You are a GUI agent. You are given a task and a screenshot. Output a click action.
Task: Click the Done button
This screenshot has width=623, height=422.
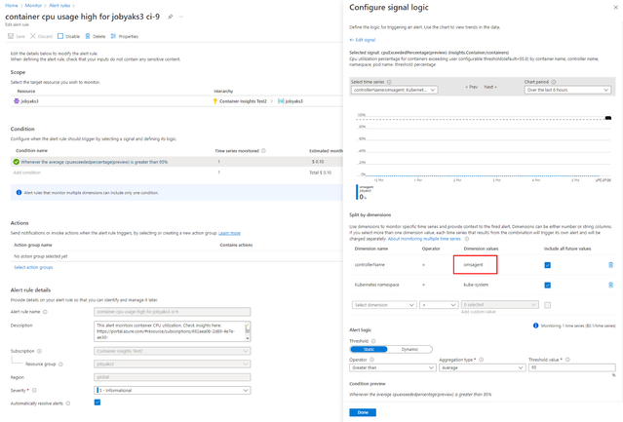pos(363,412)
